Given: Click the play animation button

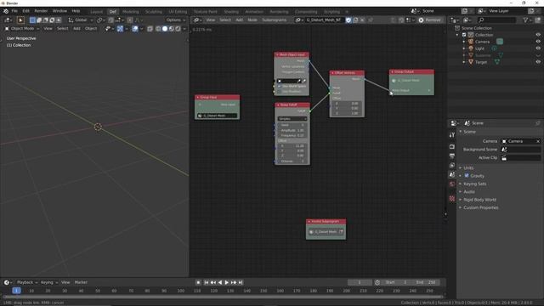Looking at the screenshot, I should [x=227, y=282].
